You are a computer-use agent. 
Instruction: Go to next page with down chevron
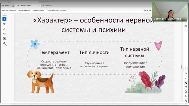tap(186, 83)
